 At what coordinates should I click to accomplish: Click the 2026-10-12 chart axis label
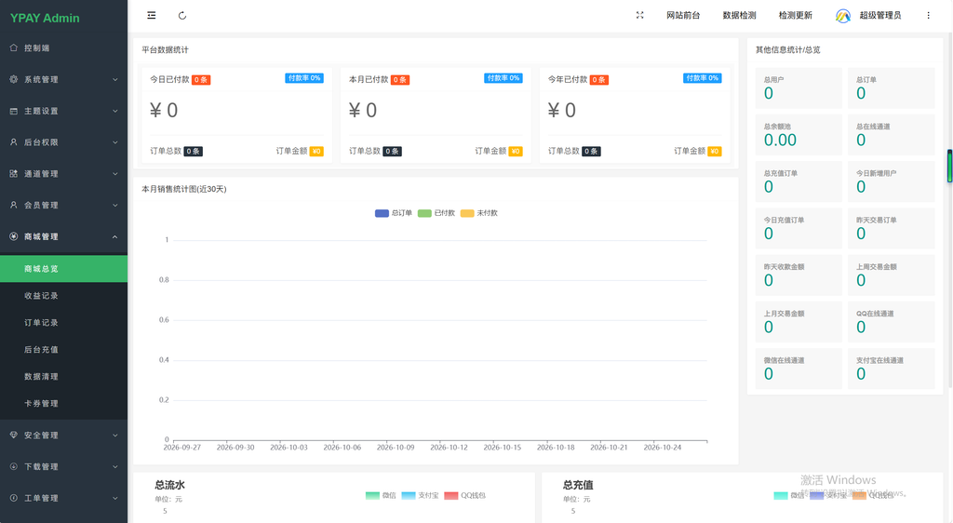449,448
